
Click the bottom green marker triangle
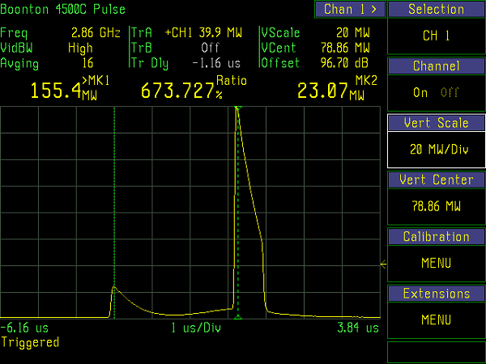point(237,317)
